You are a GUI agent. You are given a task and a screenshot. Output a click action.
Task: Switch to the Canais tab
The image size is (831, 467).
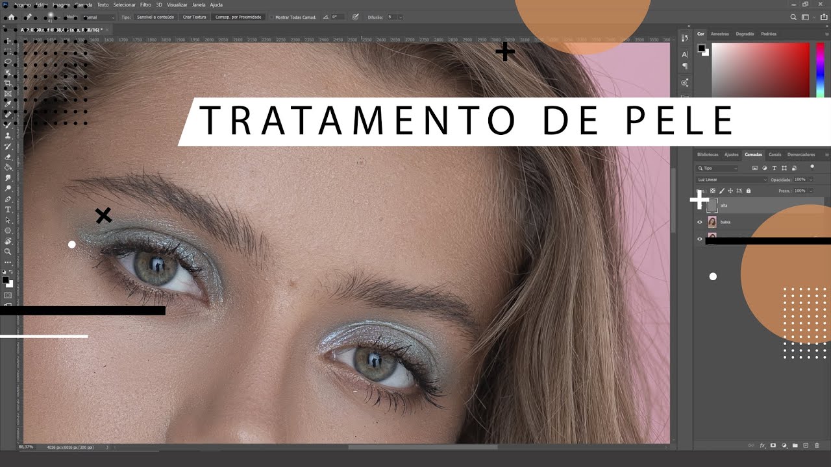click(x=775, y=154)
